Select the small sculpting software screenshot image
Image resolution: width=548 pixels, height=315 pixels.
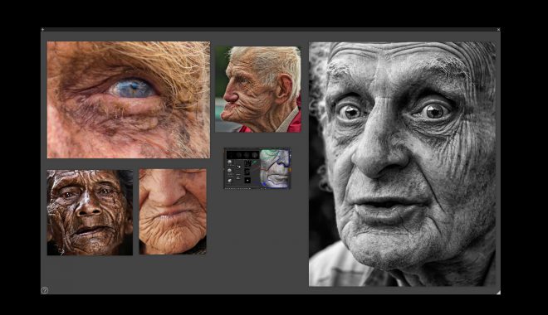click(257, 168)
